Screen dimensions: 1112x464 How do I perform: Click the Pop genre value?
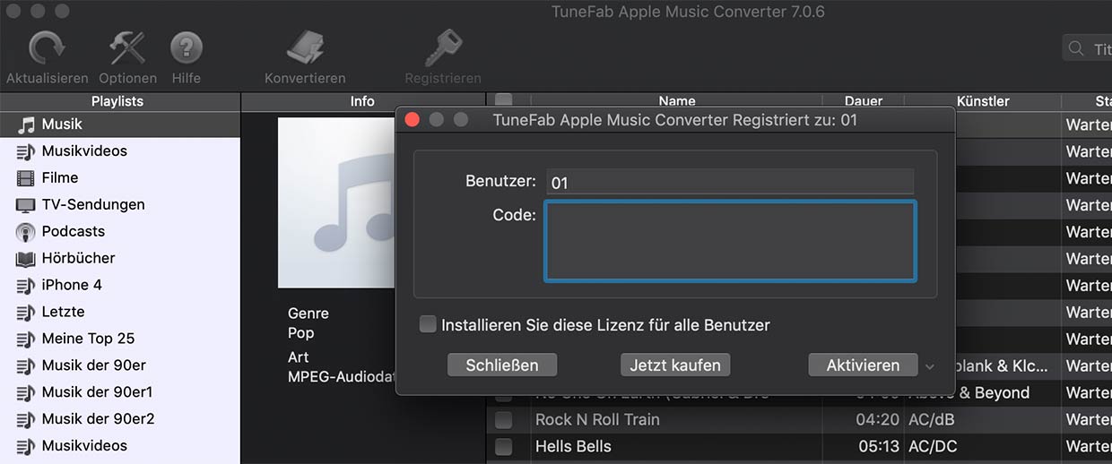point(300,332)
